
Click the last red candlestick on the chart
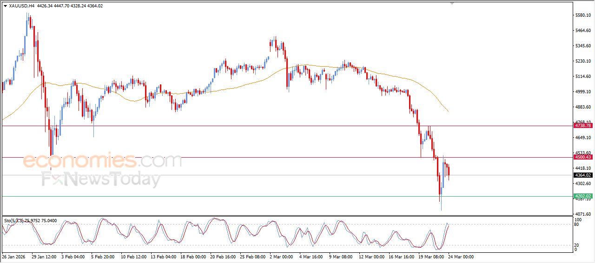449,173
